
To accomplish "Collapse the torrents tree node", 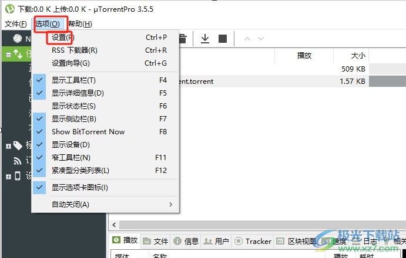I will click(9, 55).
